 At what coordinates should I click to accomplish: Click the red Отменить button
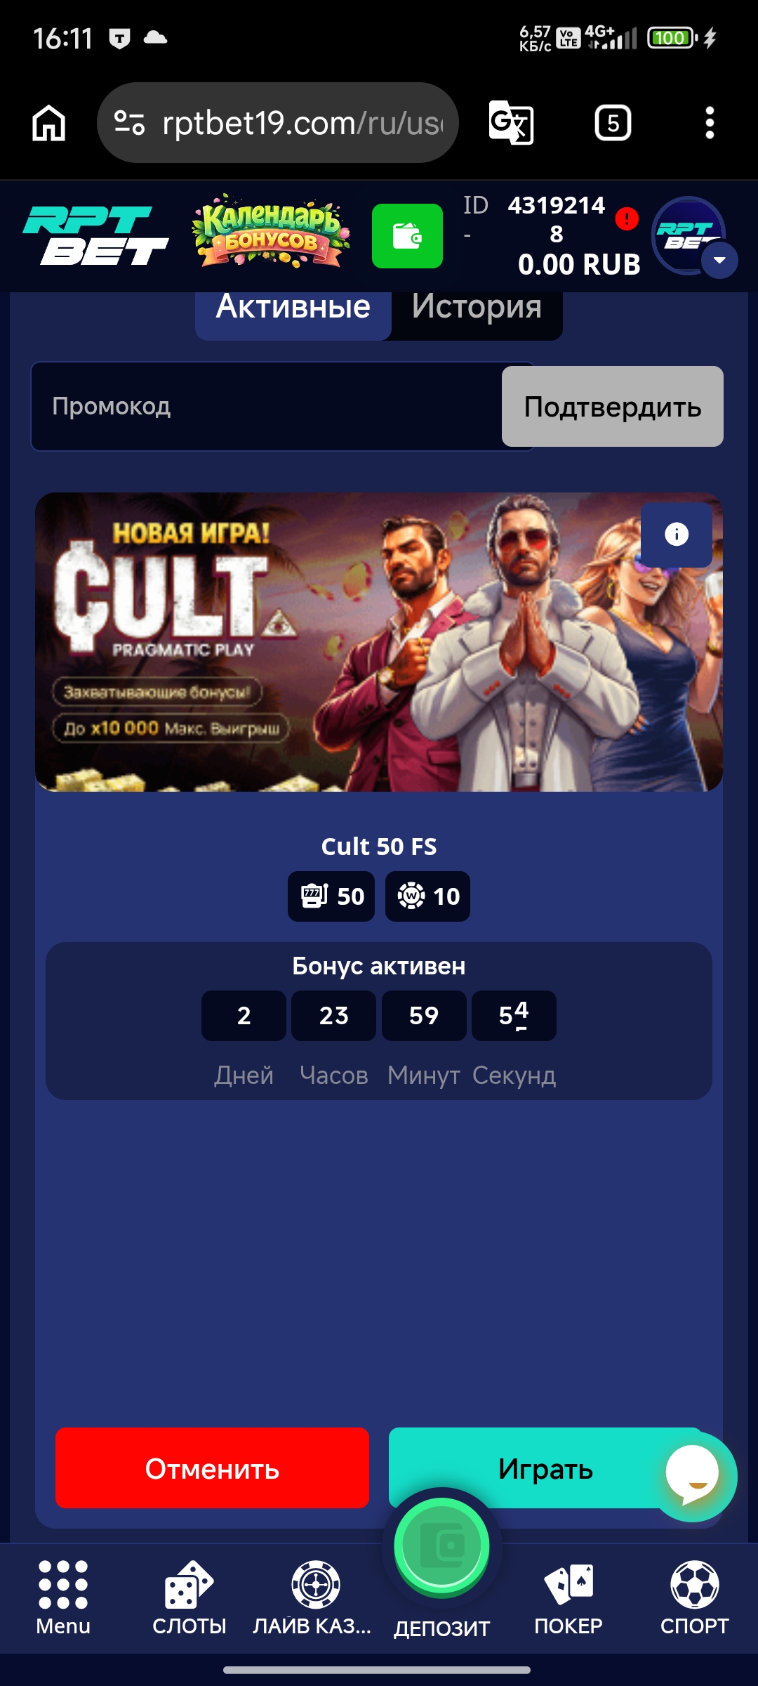212,1468
